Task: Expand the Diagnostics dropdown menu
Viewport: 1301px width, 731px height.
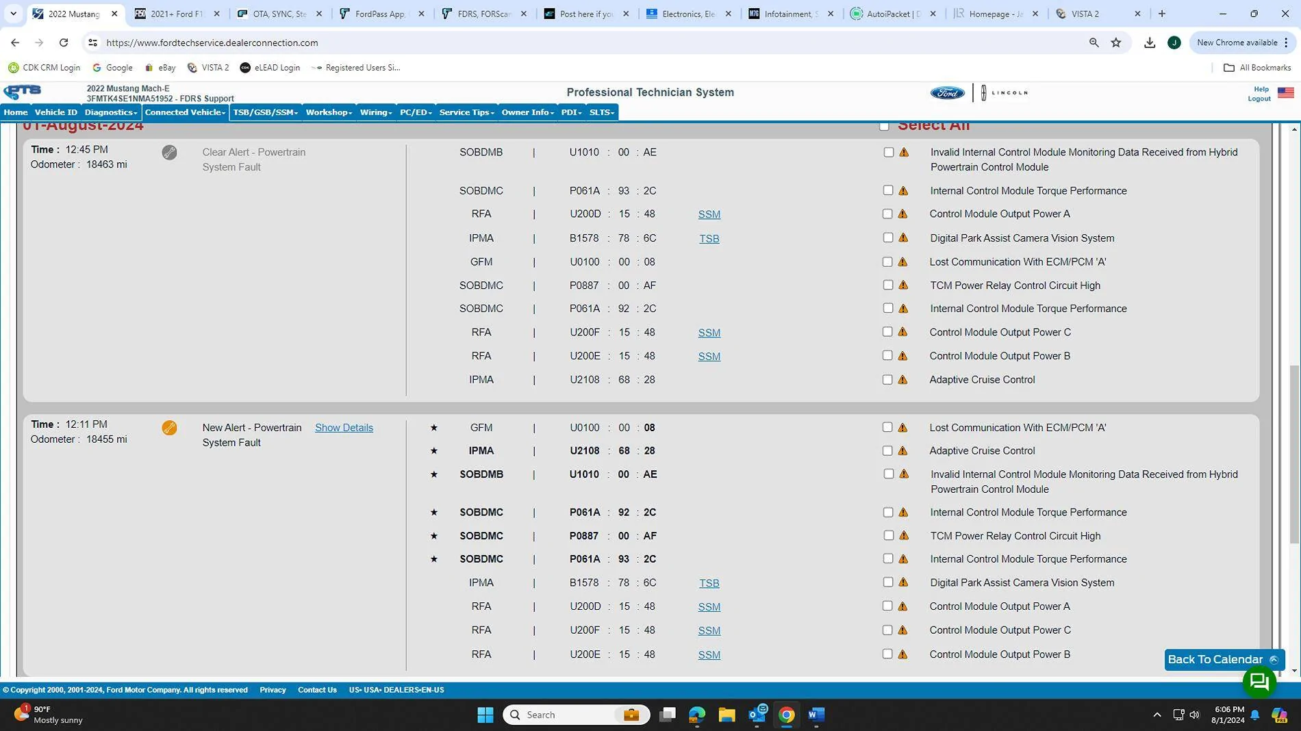Action: (x=111, y=112)
